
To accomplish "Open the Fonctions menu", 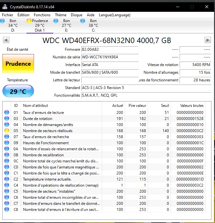I will (x=42, y=15).
